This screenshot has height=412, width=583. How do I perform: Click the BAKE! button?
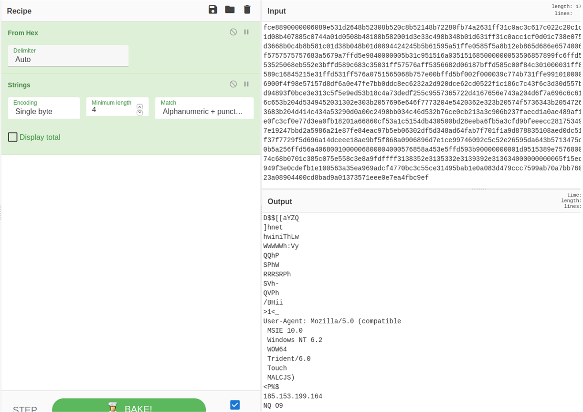129,405
